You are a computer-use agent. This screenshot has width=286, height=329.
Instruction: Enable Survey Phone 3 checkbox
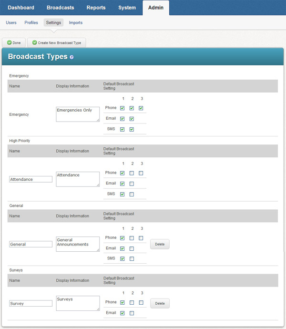tap(141, 302)
